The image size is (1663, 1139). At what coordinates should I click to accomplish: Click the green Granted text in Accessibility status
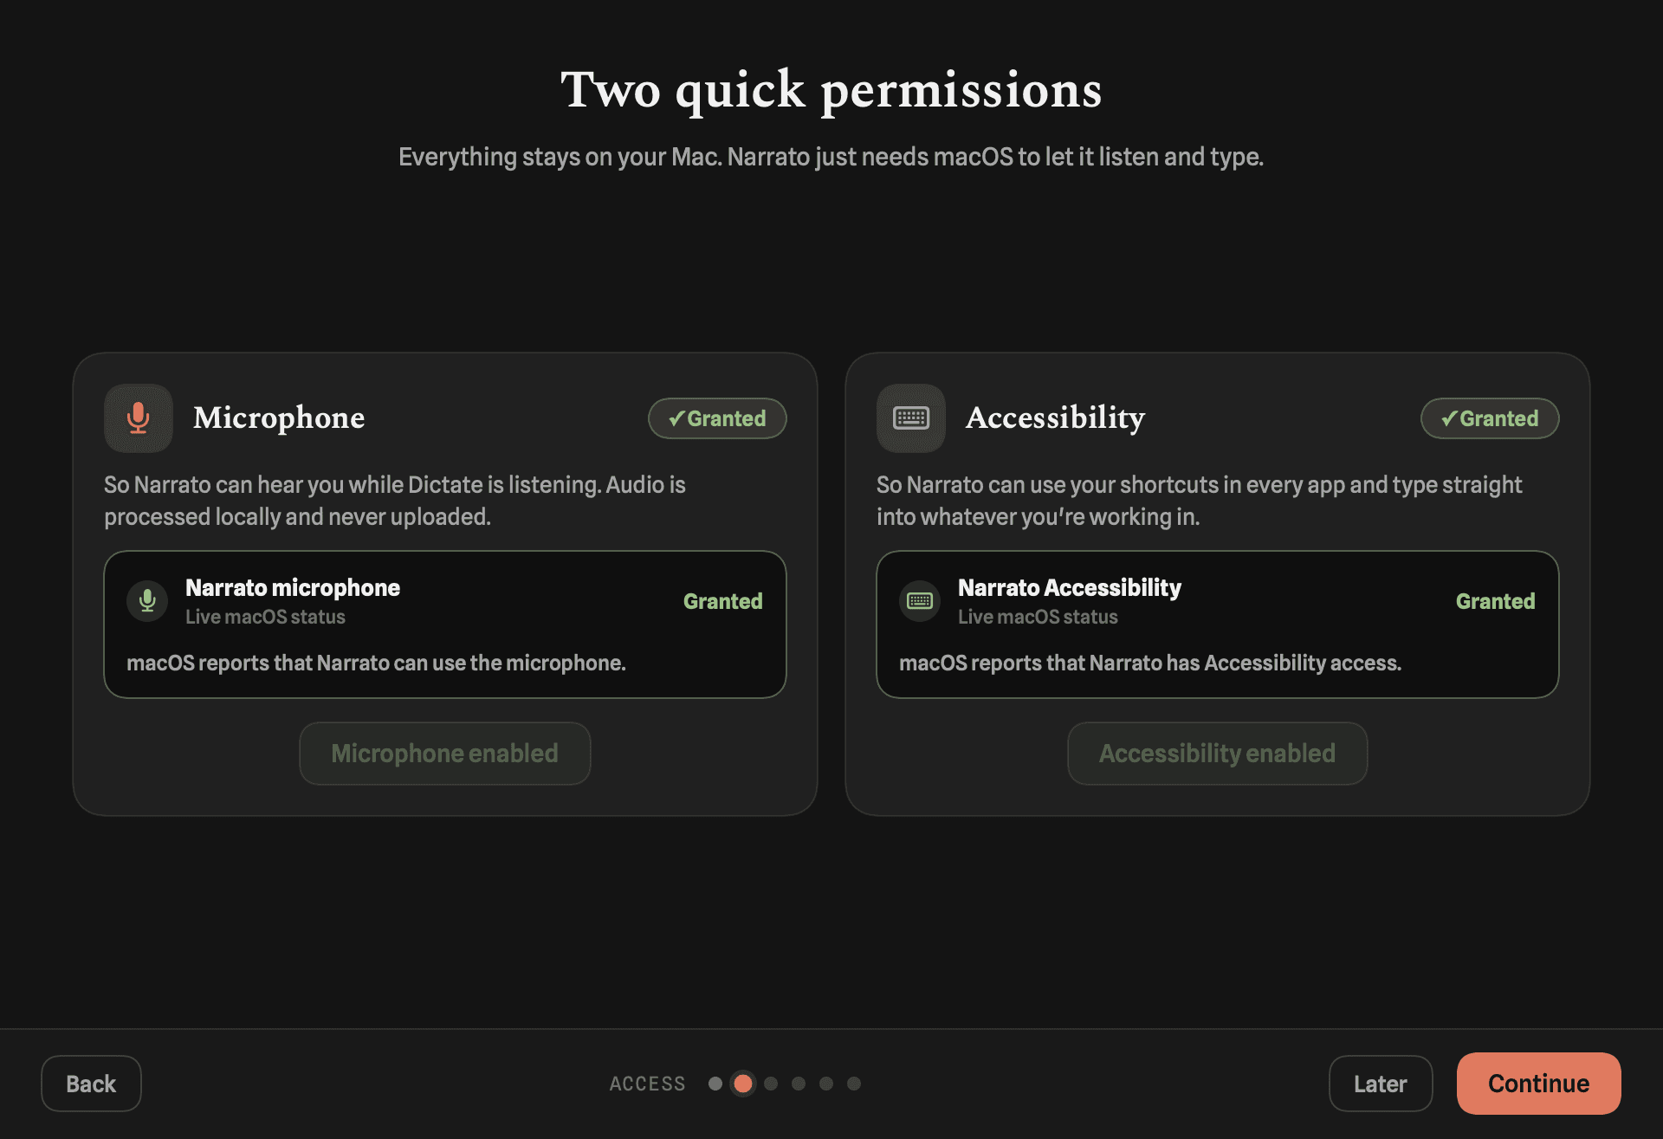click(1496, 601)
